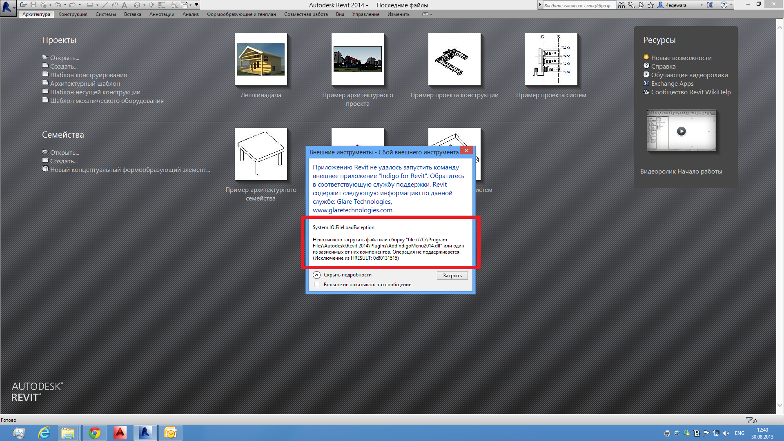
Task: Collapse details with 'Скрыть подробности' toggle
Action: [317, 275]
